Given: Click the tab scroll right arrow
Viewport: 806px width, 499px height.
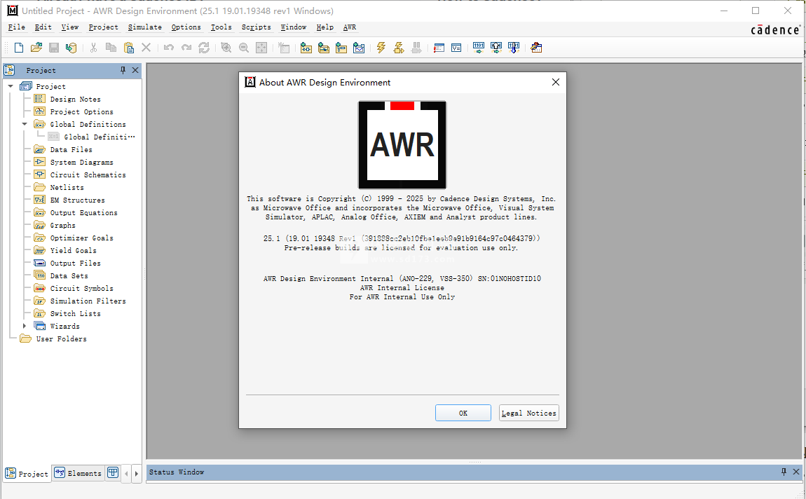Looking at the screenshot, I should [x=136, y=473].
